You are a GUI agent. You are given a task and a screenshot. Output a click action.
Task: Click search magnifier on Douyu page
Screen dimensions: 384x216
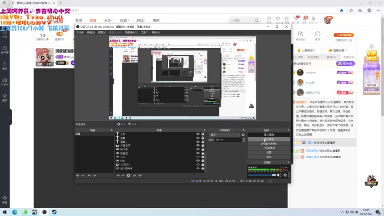point(257,20)
